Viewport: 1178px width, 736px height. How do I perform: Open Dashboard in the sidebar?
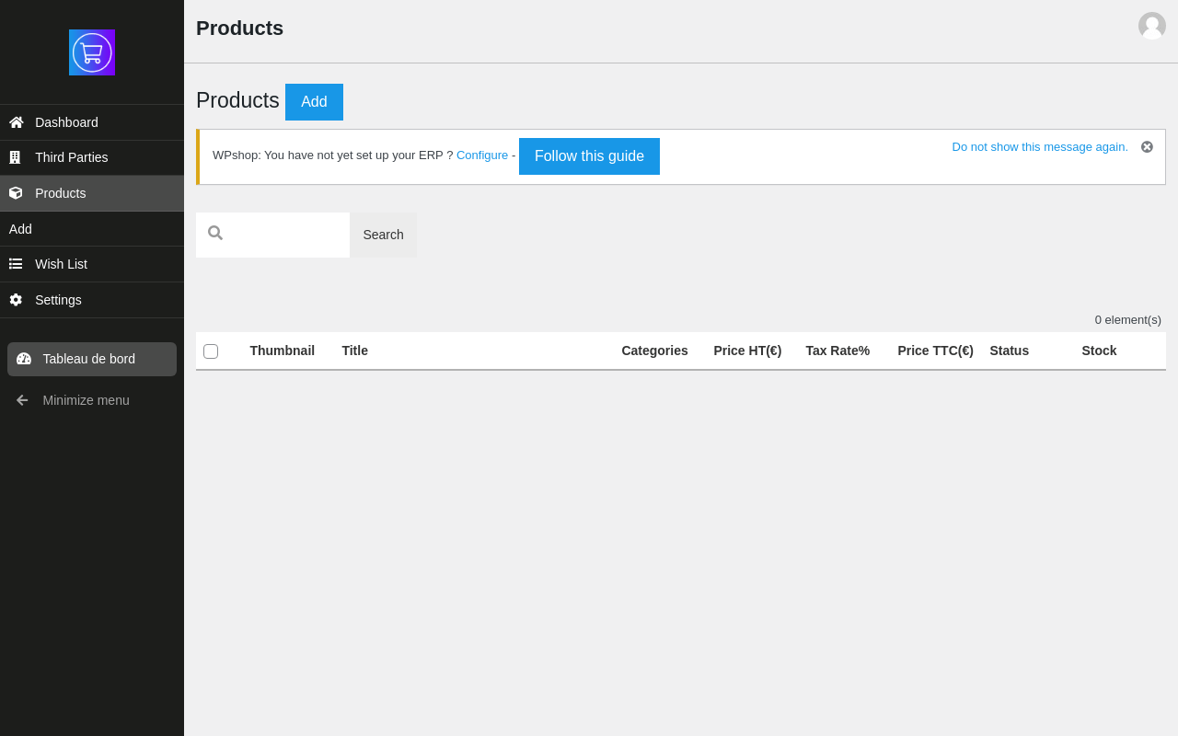point(92,122)
